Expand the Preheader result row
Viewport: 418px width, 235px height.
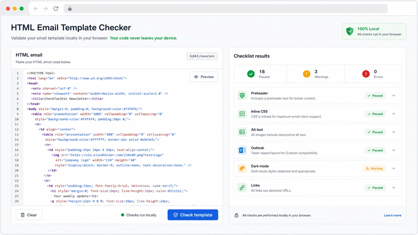(394, 96)
